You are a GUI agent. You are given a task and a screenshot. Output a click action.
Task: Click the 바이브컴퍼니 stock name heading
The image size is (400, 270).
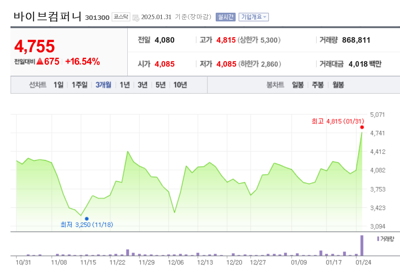(48, 16)
